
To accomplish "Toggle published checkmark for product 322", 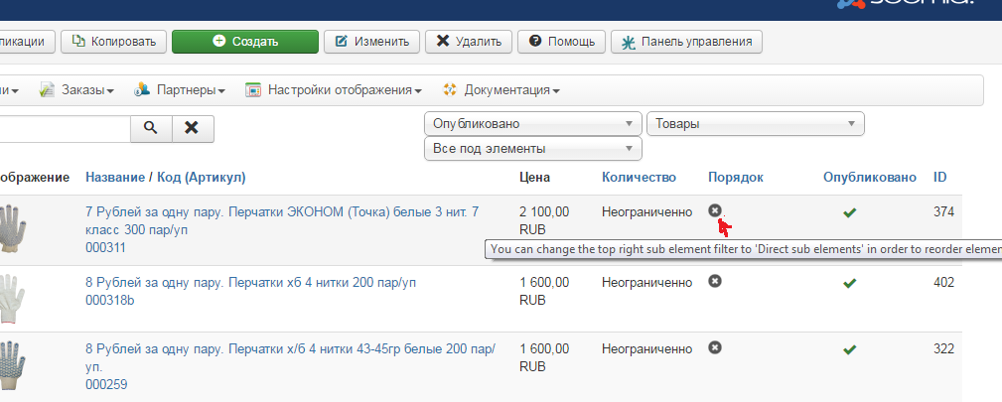I will [x=849, y=349].
